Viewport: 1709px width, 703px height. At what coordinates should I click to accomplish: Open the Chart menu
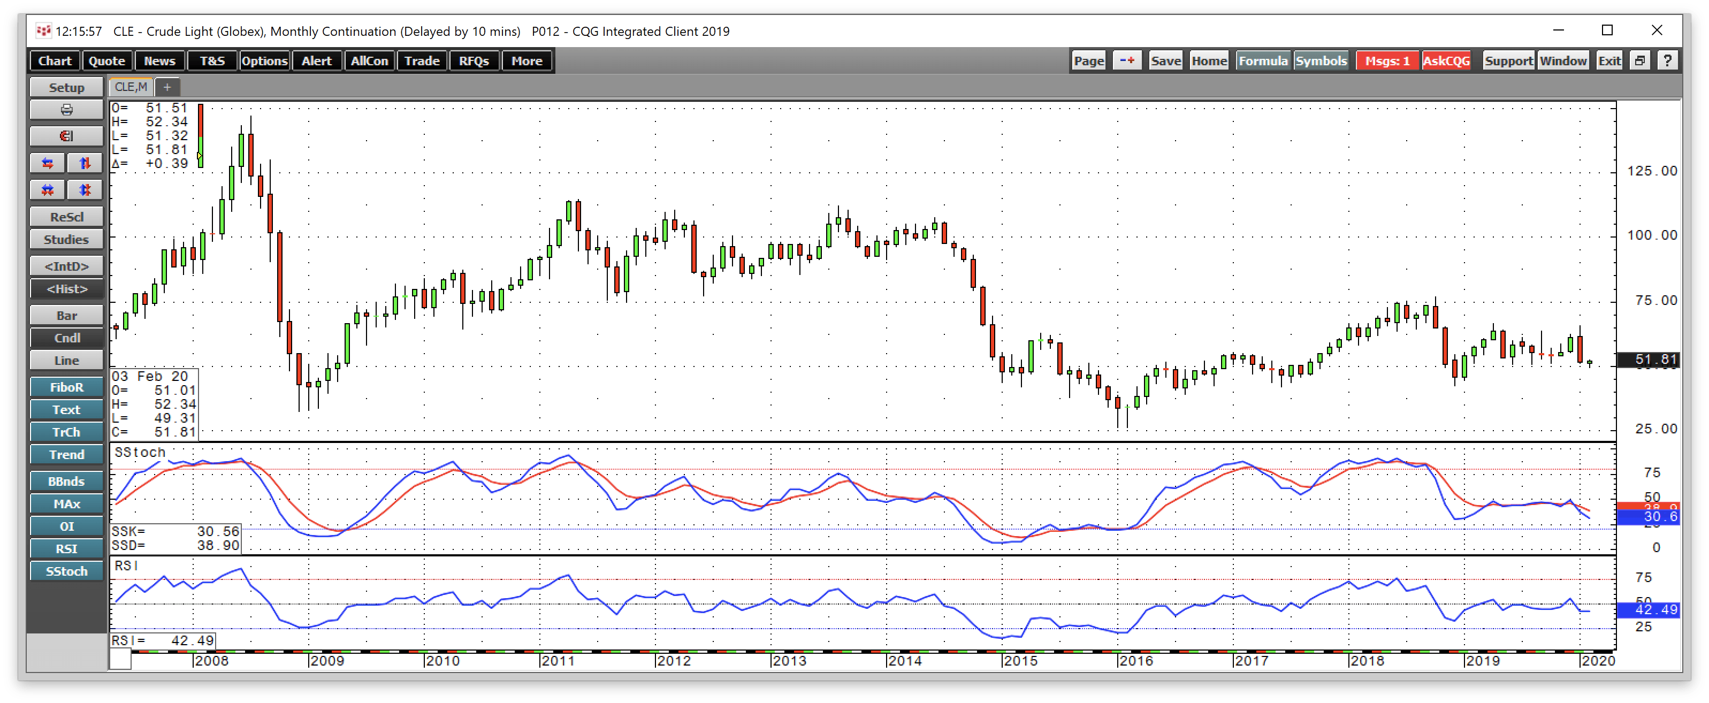(x=55, y=61)
